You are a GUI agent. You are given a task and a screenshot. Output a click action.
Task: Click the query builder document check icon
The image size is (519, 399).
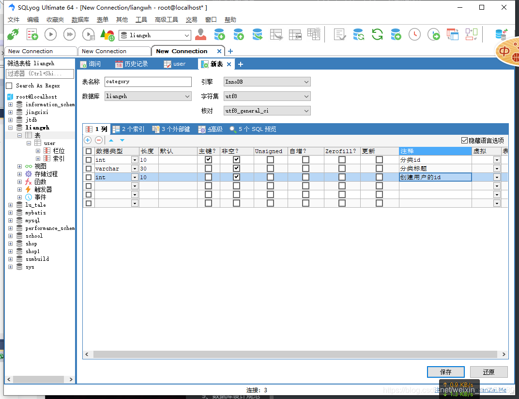339,34
